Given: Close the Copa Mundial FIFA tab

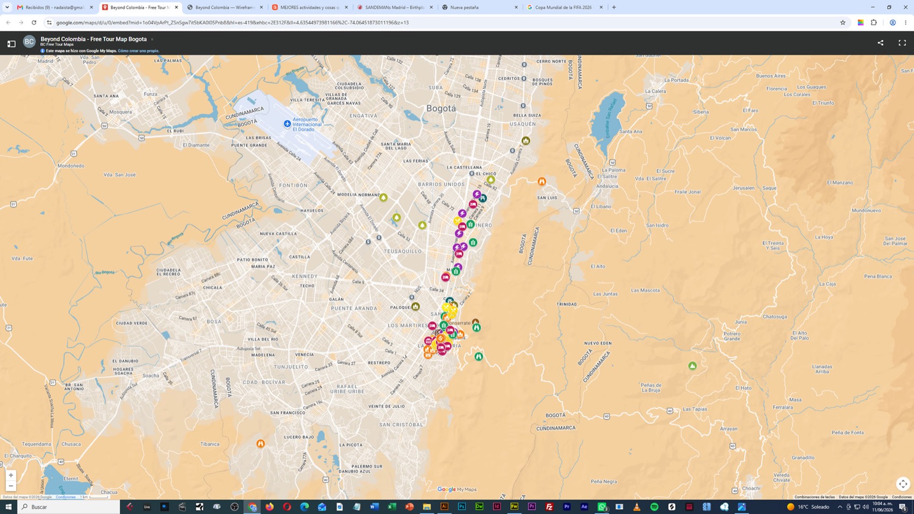Looking at the screenshot, I should tap(601, 8).
